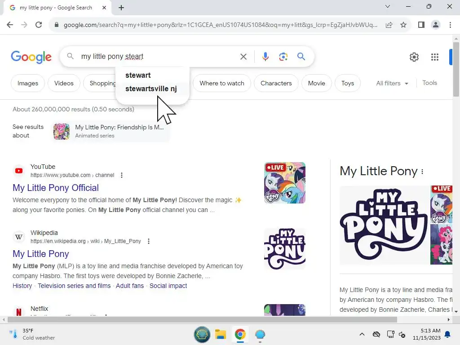The height and width of the screenshot is (345, 460).
Task: Bookmark this tab with star icon
Action: 403,25
